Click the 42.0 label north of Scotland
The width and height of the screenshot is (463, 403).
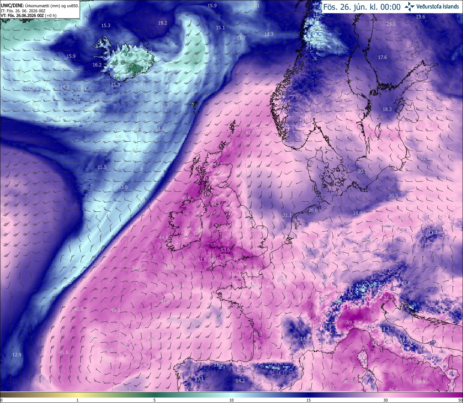tap(250, 133)
